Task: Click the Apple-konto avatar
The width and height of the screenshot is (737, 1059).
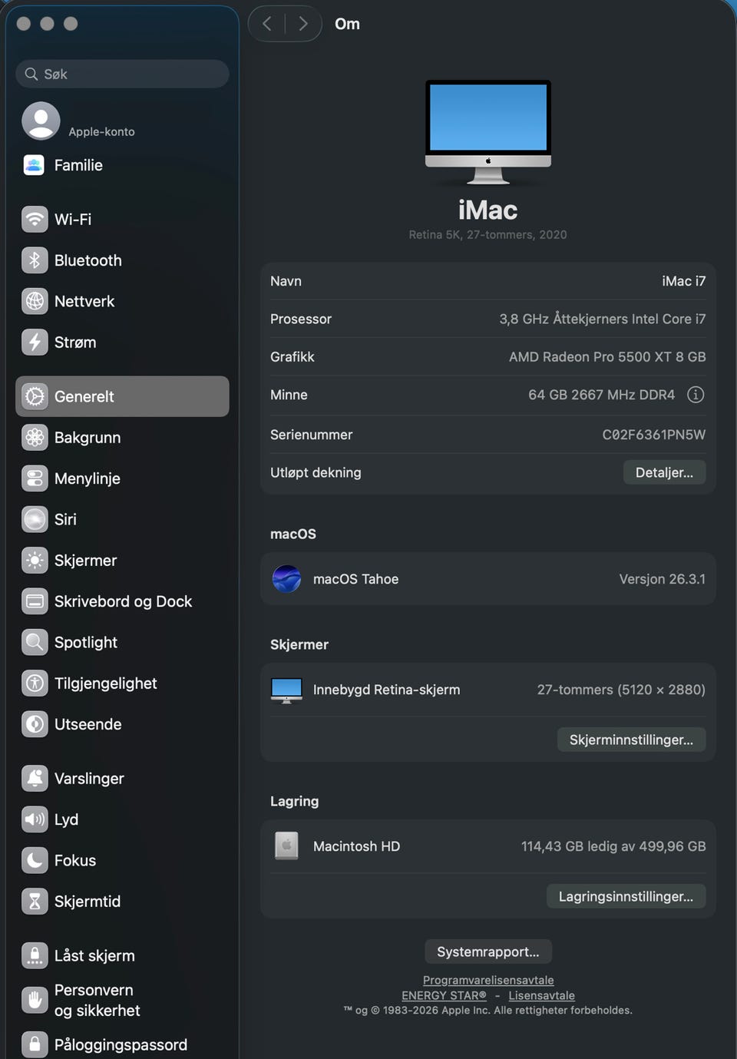Action: pyautogui.click(x=41, y=121)
